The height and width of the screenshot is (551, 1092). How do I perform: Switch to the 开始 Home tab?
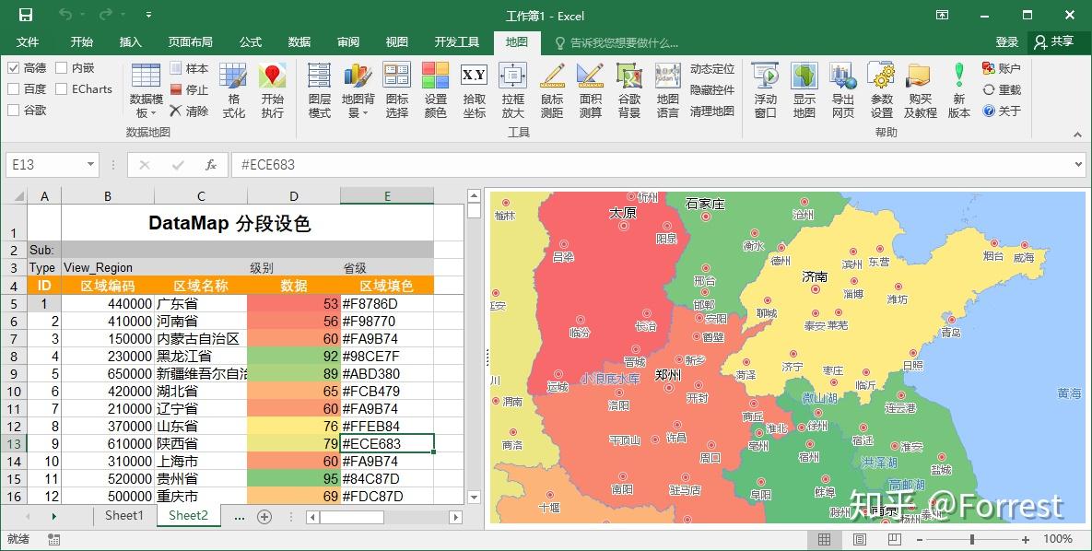pyautogui.click(x=81, y=41)
